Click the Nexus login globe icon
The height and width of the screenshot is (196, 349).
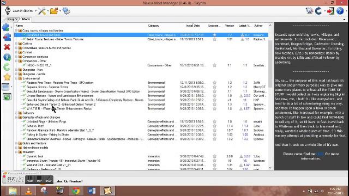click(309, 11)
